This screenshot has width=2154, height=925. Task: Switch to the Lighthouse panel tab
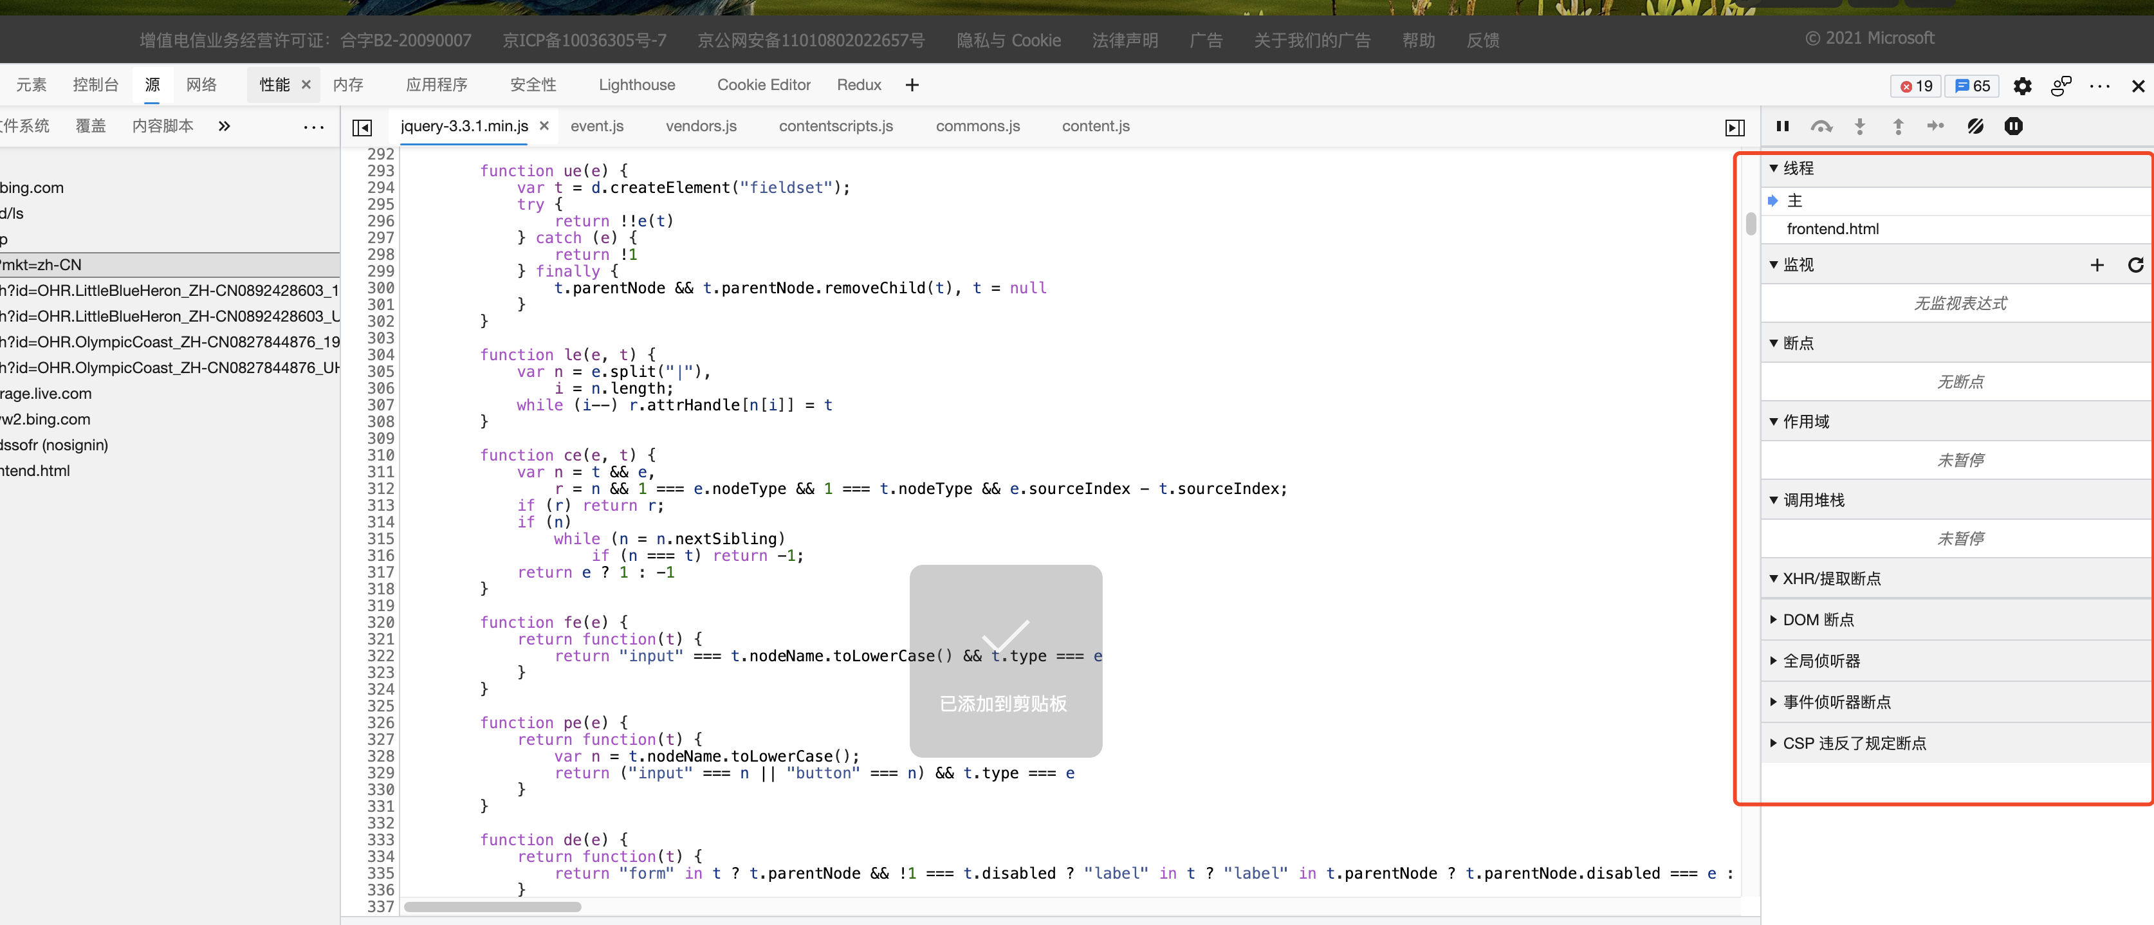(636, 86)
